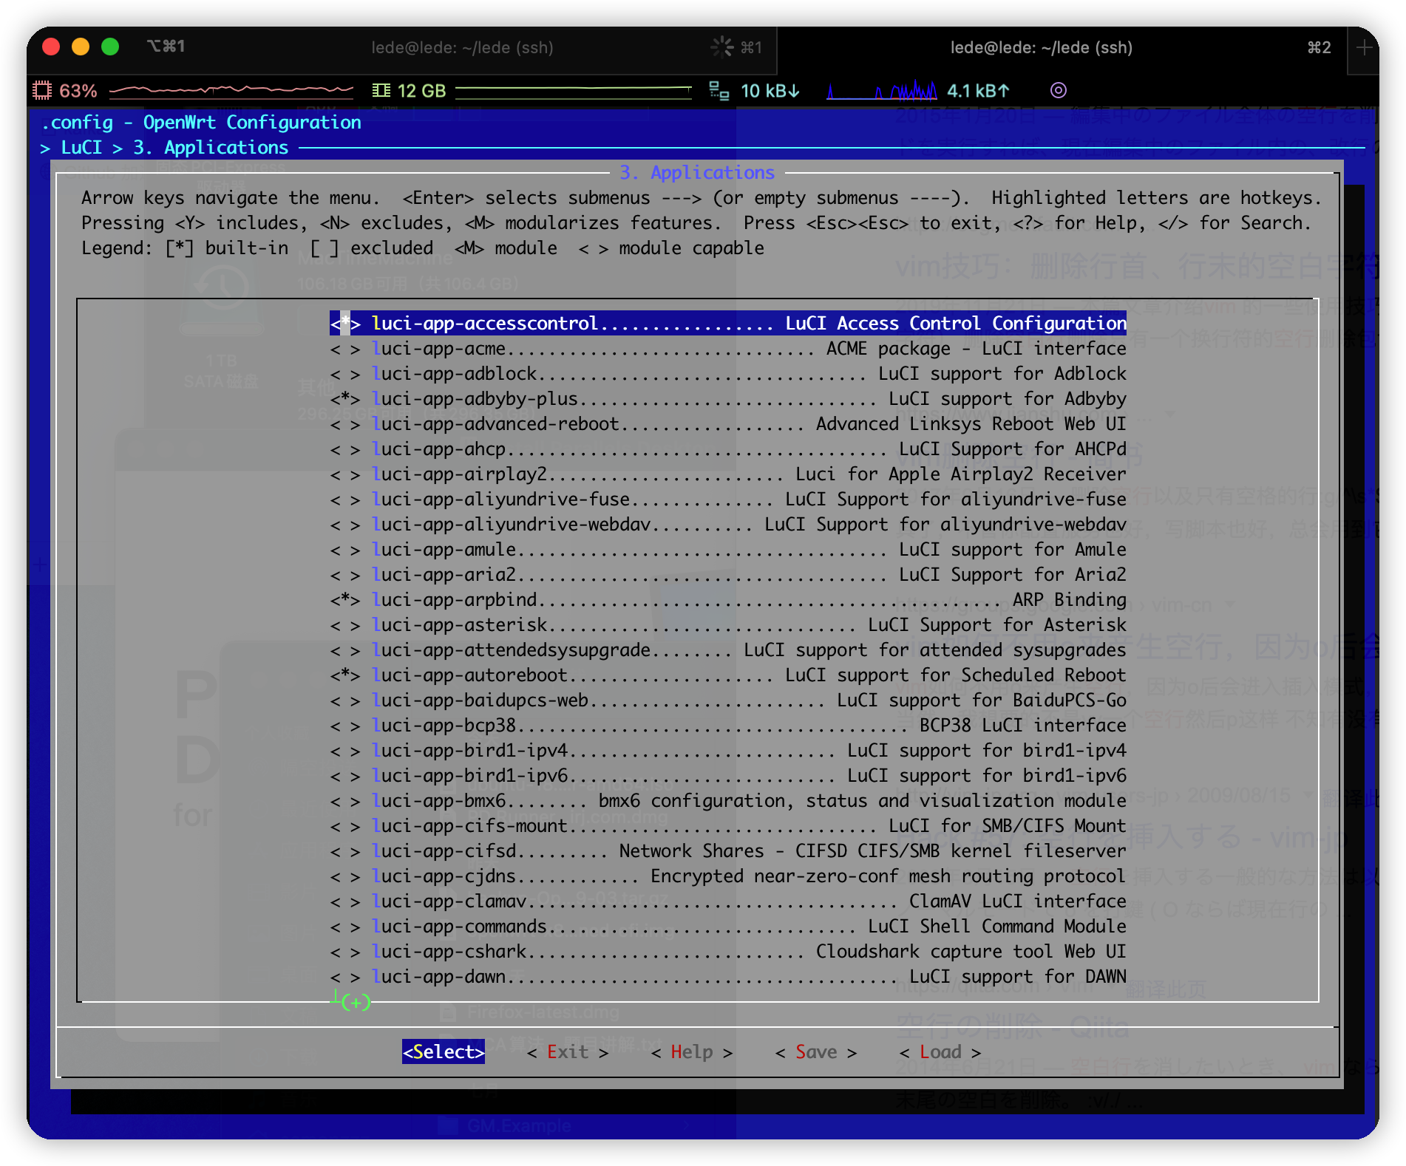The width and height of the screenshot is (1406, 1166).
Task: Click the memory usage graph line
Action: [x=574, y=91]
